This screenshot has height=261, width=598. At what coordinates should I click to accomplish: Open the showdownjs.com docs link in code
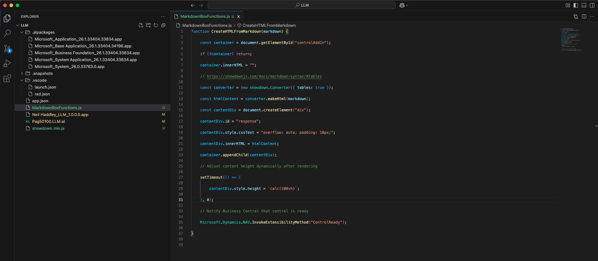pos(264,76)
